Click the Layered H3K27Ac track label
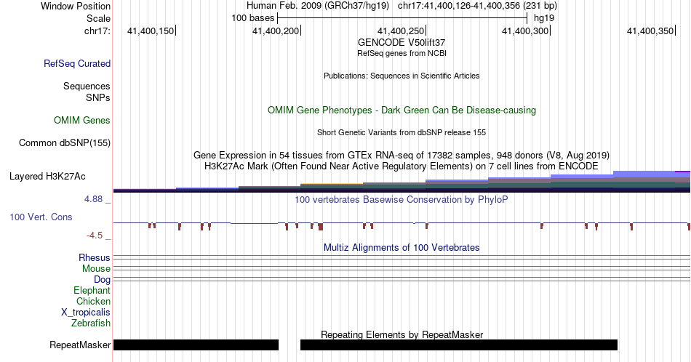 click(47, 176)
